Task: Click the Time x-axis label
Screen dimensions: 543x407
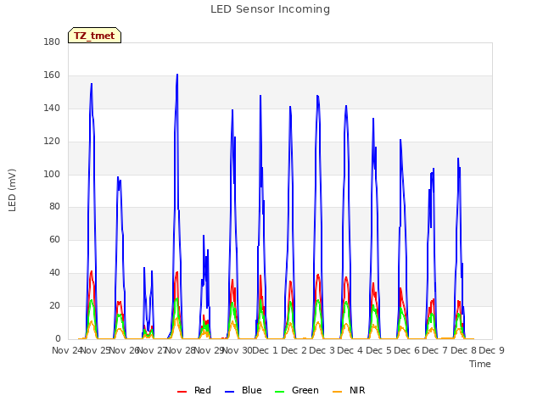Action: (x=480, y=364)
